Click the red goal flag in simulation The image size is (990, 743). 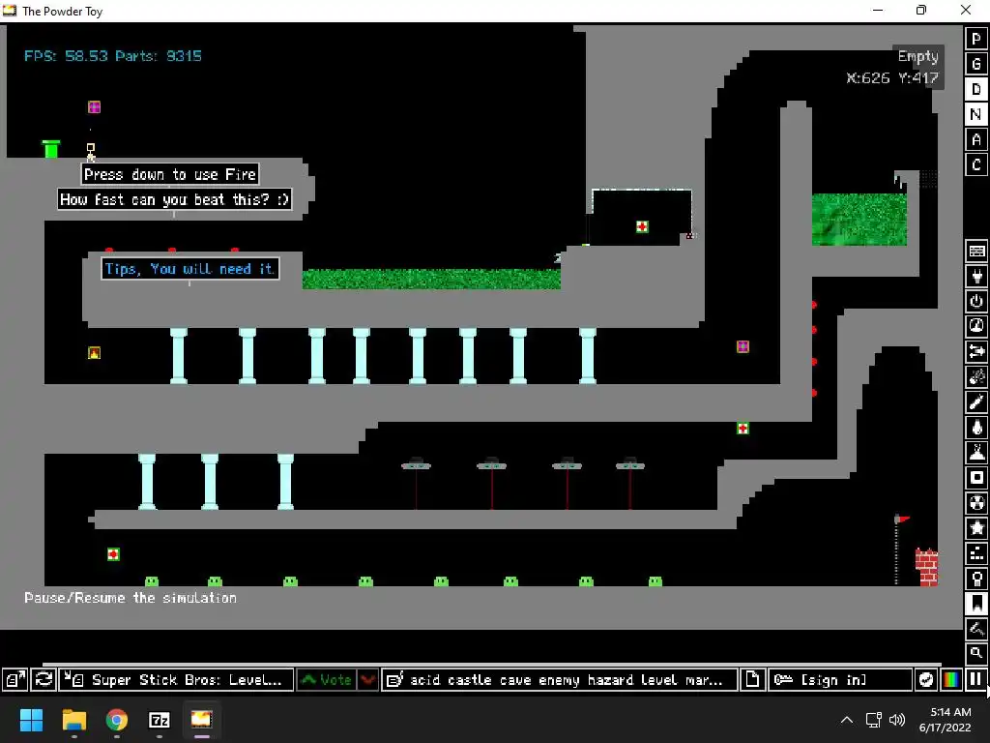tap(904, 520)
